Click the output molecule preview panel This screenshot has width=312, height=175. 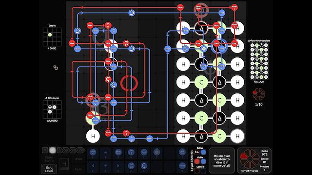pos(259,61)
